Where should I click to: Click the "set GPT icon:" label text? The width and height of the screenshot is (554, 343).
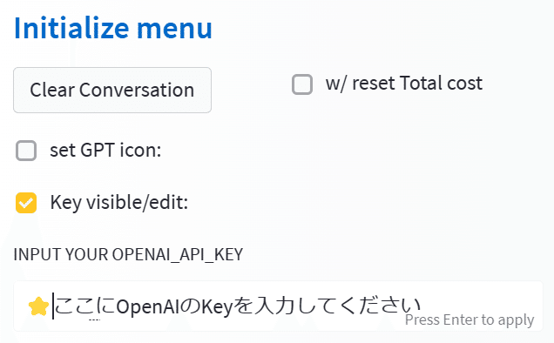105,150
